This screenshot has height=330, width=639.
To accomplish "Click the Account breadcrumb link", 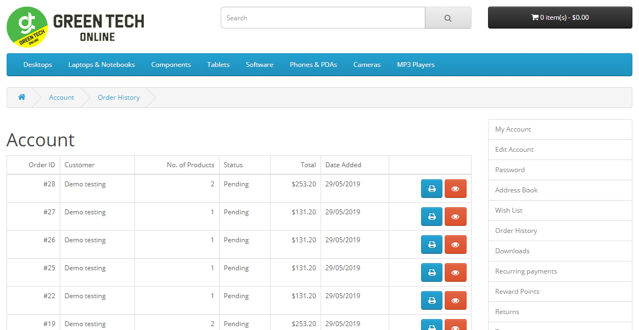I will coord(61,98).
